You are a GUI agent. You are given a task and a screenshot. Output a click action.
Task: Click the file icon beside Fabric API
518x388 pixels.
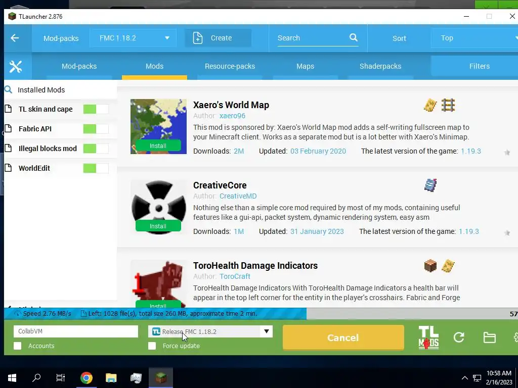[x=8, y=129]
